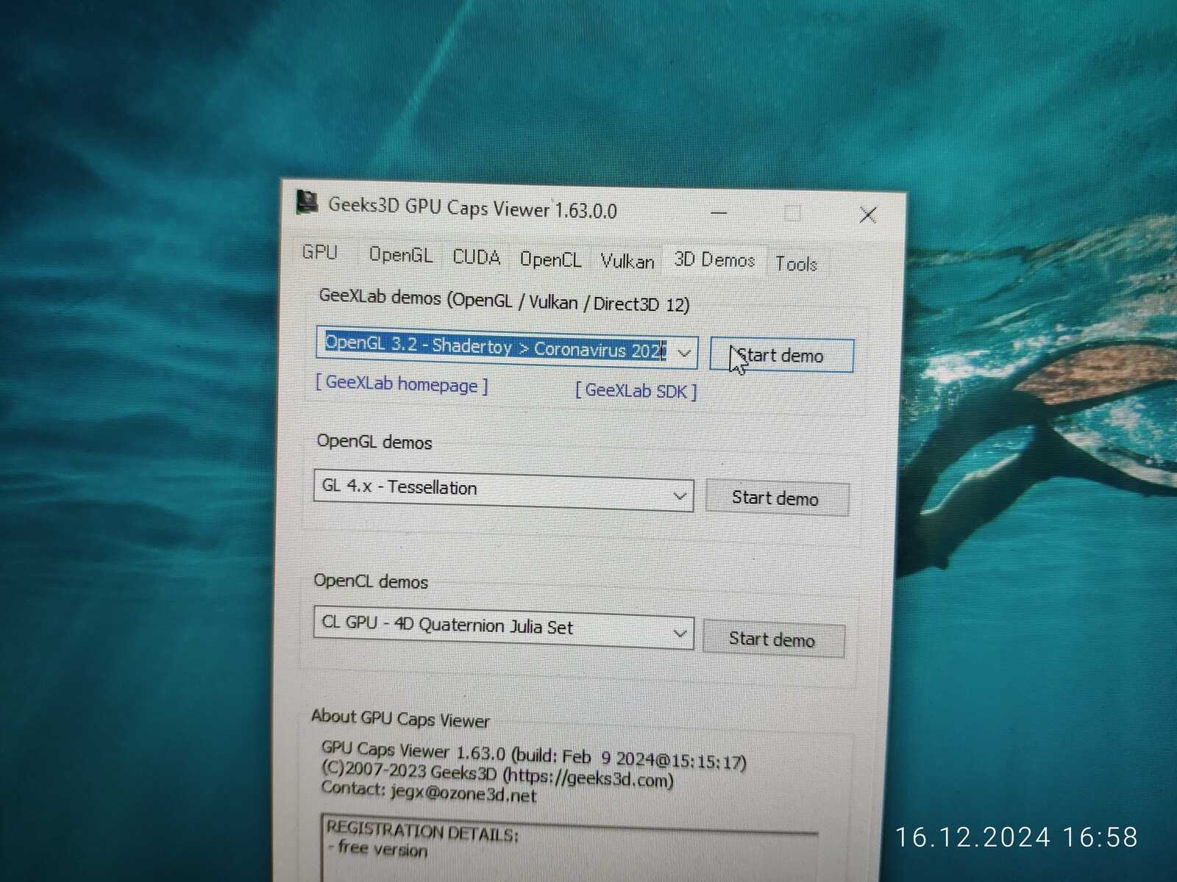
Task: Click the '- free version' registration text
Action: [x=377, y=849]
